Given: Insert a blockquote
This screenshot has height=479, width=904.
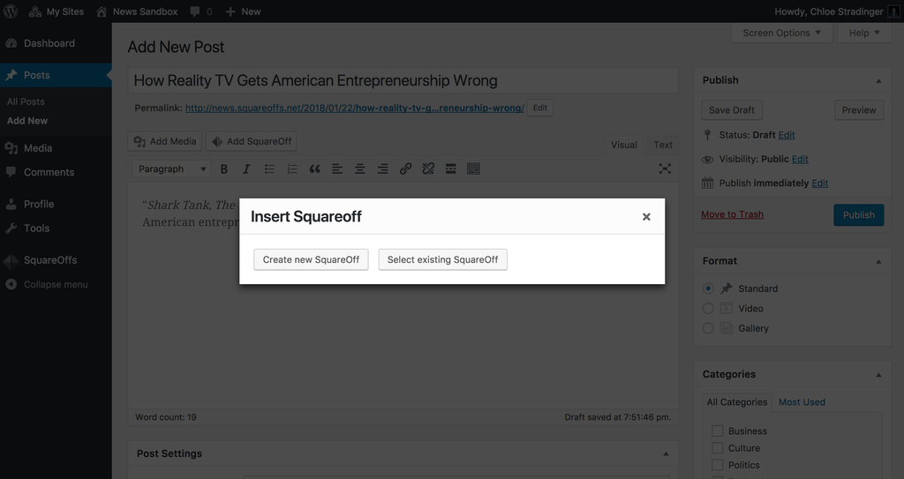Looking at the screenshot, I should coord(315,168).
